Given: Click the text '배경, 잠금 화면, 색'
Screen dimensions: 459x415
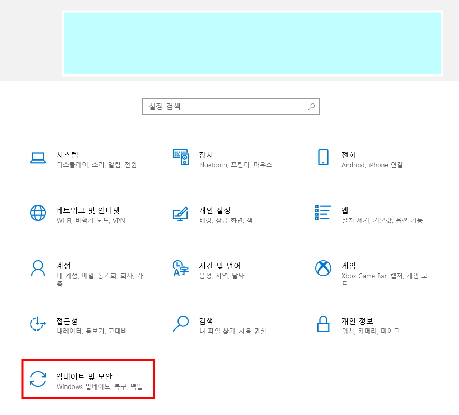Looking at the screenshot, I should pyautogui.click(x=226, y=220).
